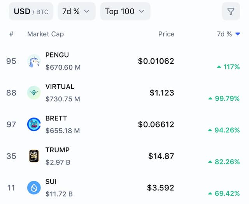Click green up arrow next to 117%
The width and height of the screenshot is (249, 204).
tap(219, 67)
